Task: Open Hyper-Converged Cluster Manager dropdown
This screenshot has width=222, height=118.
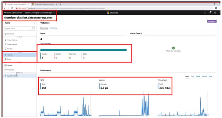Action: click(x=40, y=13)
